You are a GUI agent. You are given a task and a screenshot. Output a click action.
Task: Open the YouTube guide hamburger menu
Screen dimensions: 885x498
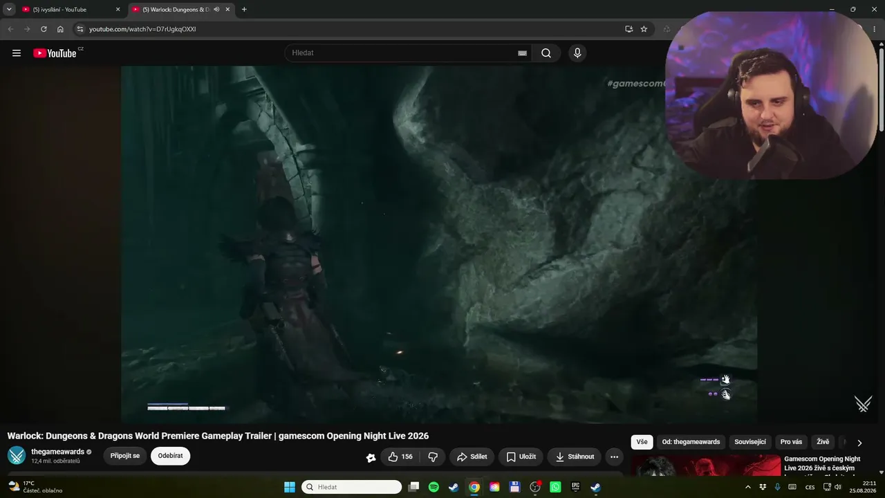point(17,53)
